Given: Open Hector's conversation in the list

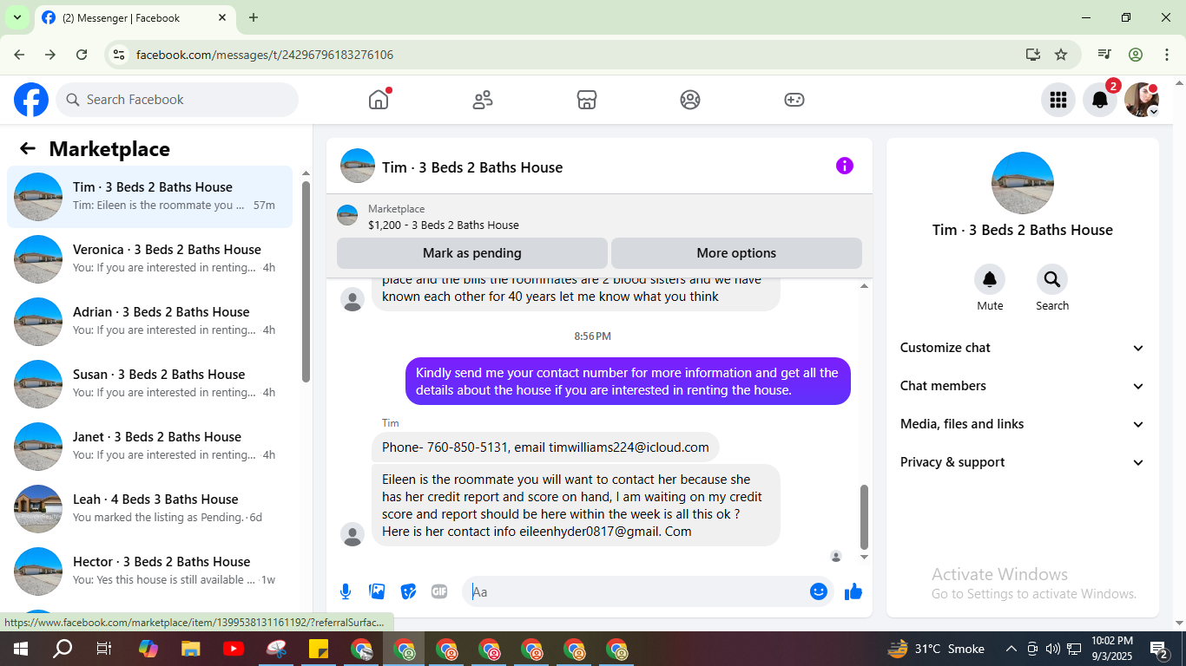Looking at the screenshot, I should [x=150, y=571].
